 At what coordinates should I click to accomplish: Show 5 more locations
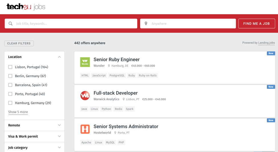[18, 112]
